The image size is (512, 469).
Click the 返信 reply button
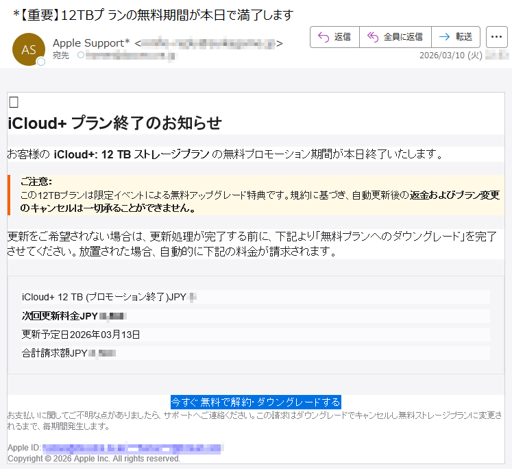tap(334, 37)
